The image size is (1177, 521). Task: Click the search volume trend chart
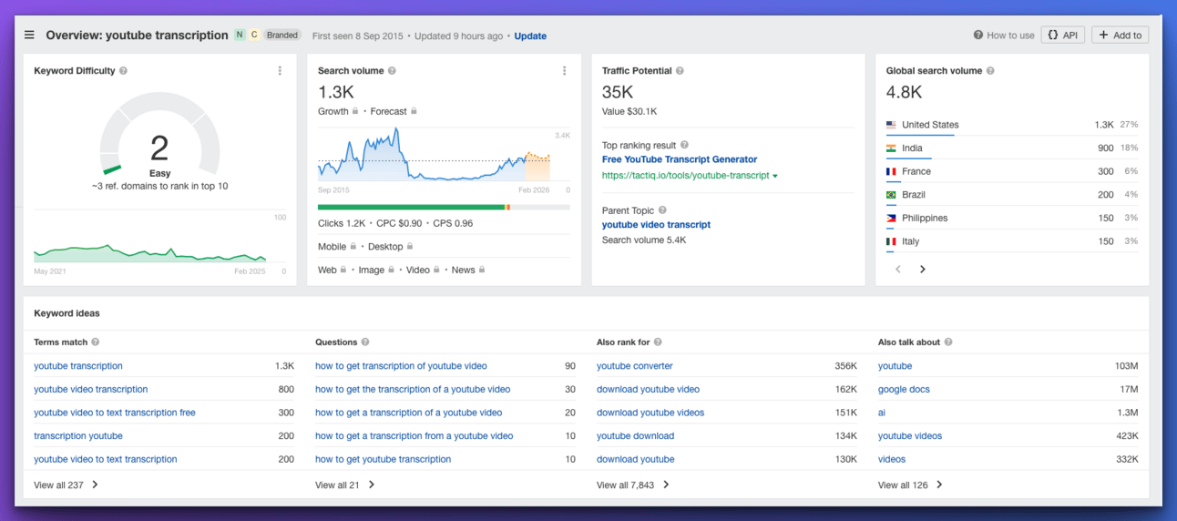pos(444,157)
